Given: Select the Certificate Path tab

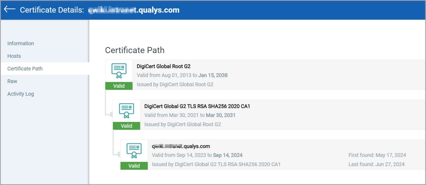Looking at the screenshot, I should [x=25, y=68].
